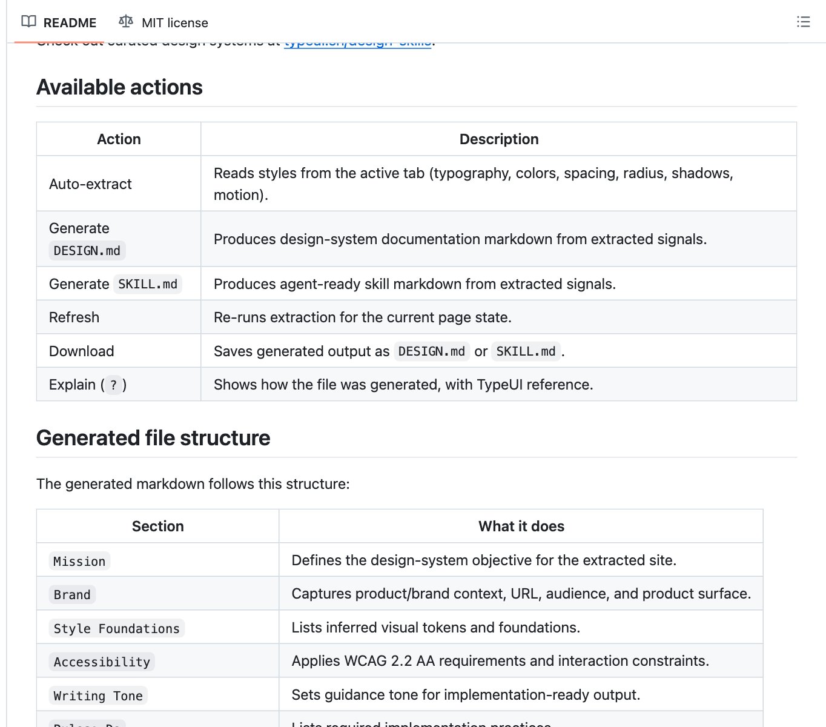Click the 'Description' column header
826x727 pixels.
click(x=499, y=139)
